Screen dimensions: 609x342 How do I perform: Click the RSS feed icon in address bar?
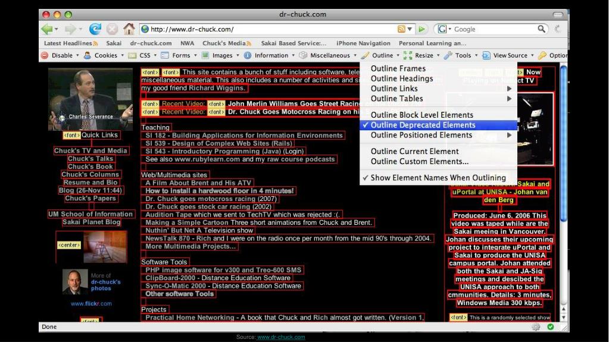(401, 29)
